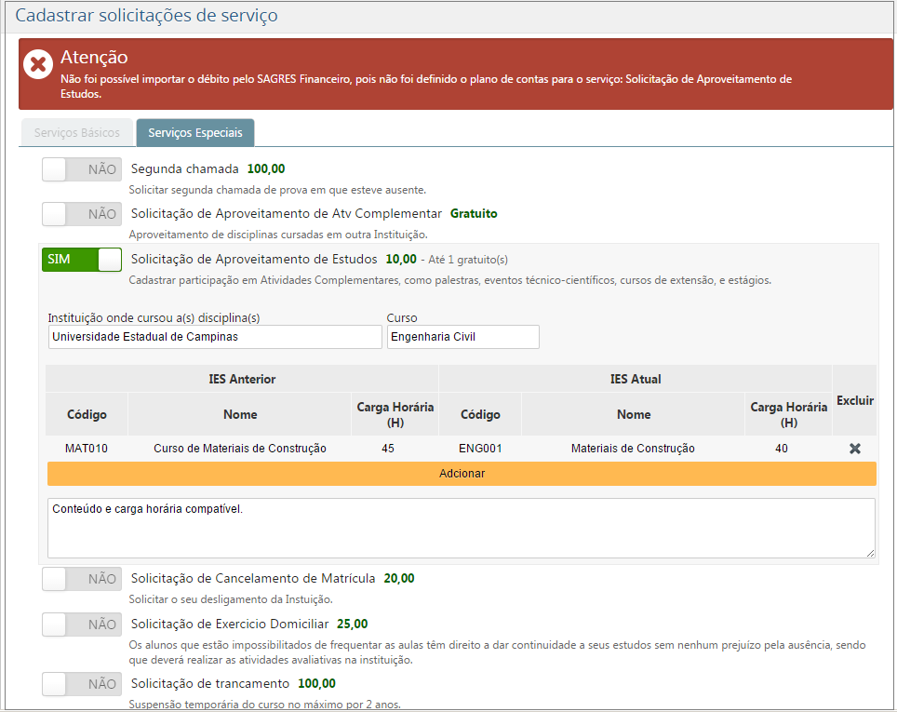Screen dimensions: 897x712
Task: Select the Serviços Especiais tab
Action: 194,132
